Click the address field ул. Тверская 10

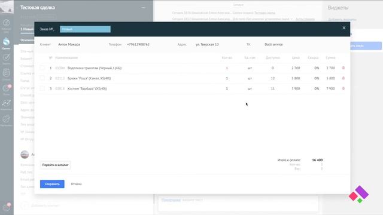(x=207, y=45)
